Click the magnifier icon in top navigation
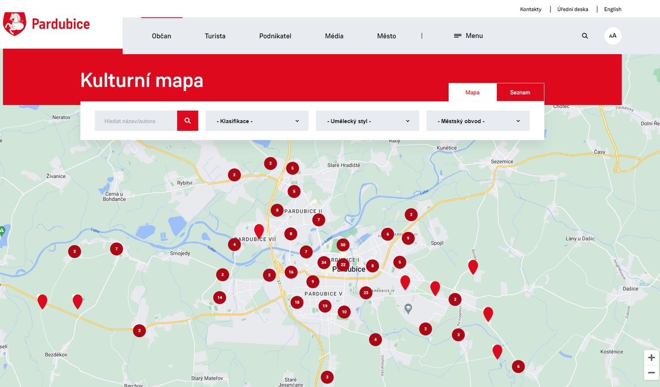Screen dimensions: 660x387 585,36
